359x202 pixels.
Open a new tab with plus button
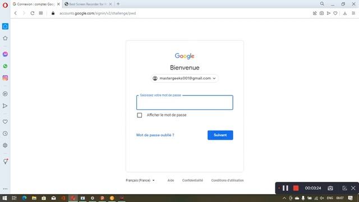[x=118, y=4]
